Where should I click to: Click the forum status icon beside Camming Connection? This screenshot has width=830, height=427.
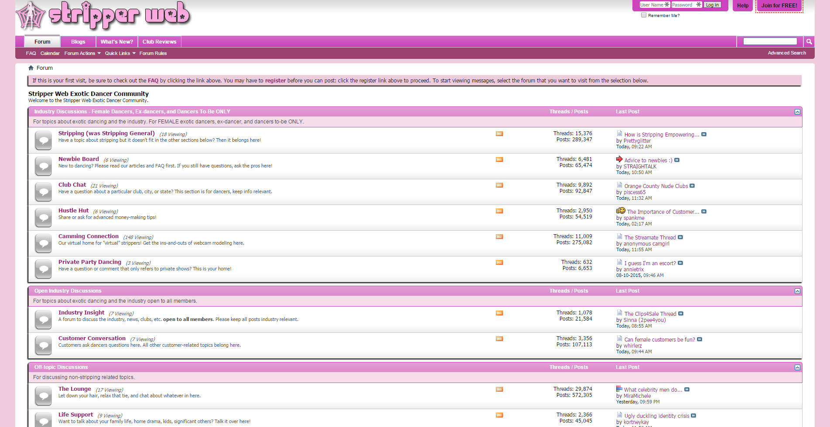44,243
